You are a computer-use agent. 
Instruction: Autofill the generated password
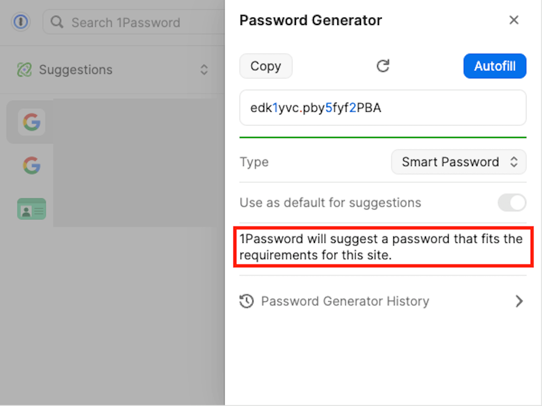[x=494, y=66]
